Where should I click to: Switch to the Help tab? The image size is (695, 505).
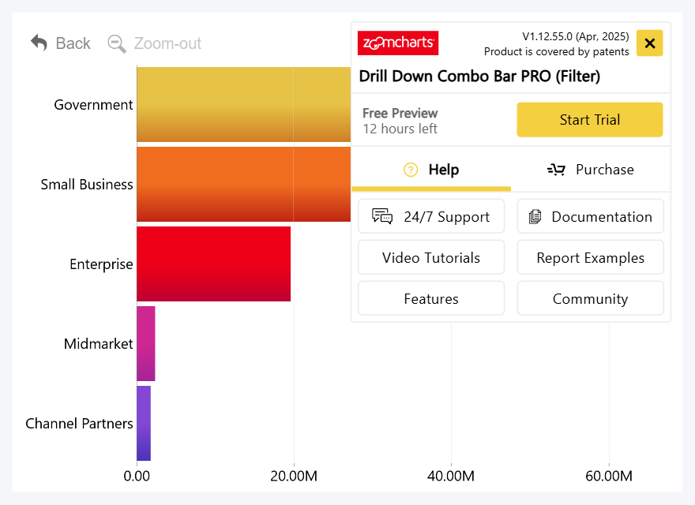pos(431,170)
